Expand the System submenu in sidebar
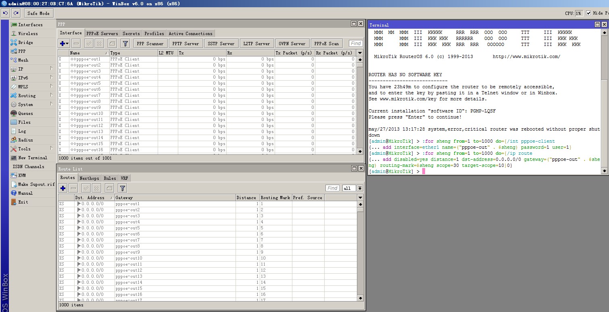The height and width of the screenshot is (312, 609). [52, 104]
